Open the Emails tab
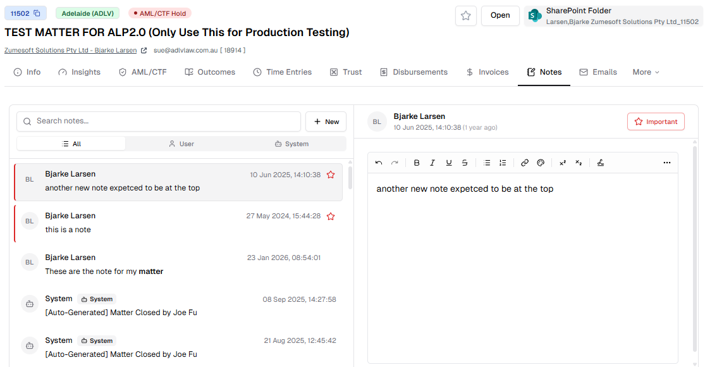This screenshot has width=705, height=367. click(598, 72)
